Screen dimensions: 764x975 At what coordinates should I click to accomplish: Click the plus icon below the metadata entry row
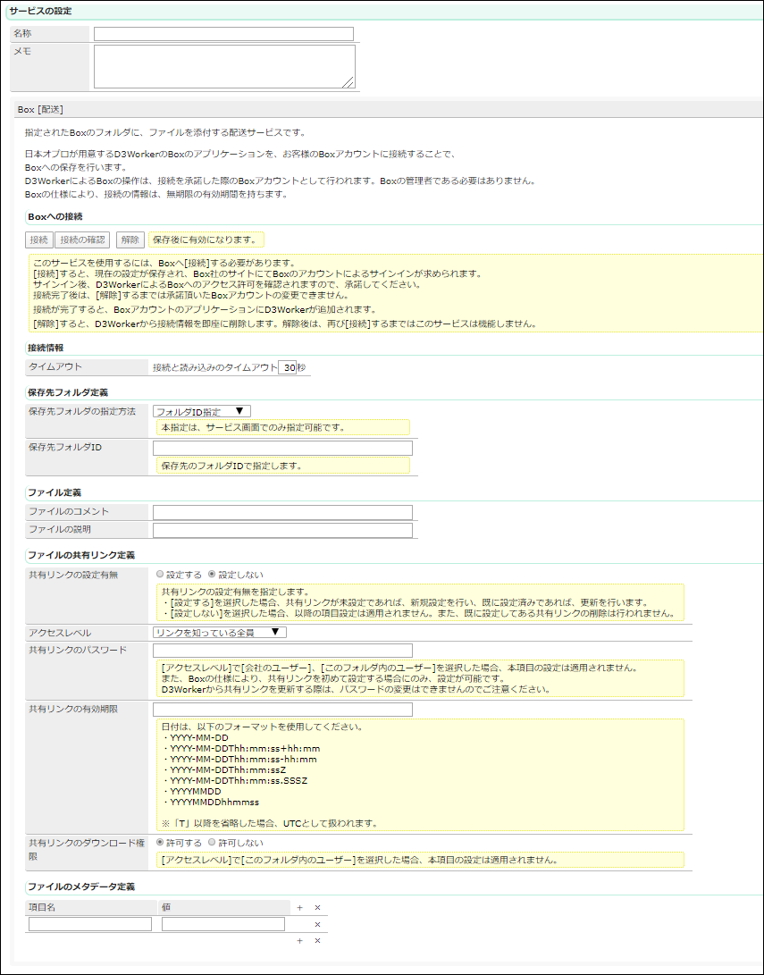[x=300, y=941]
